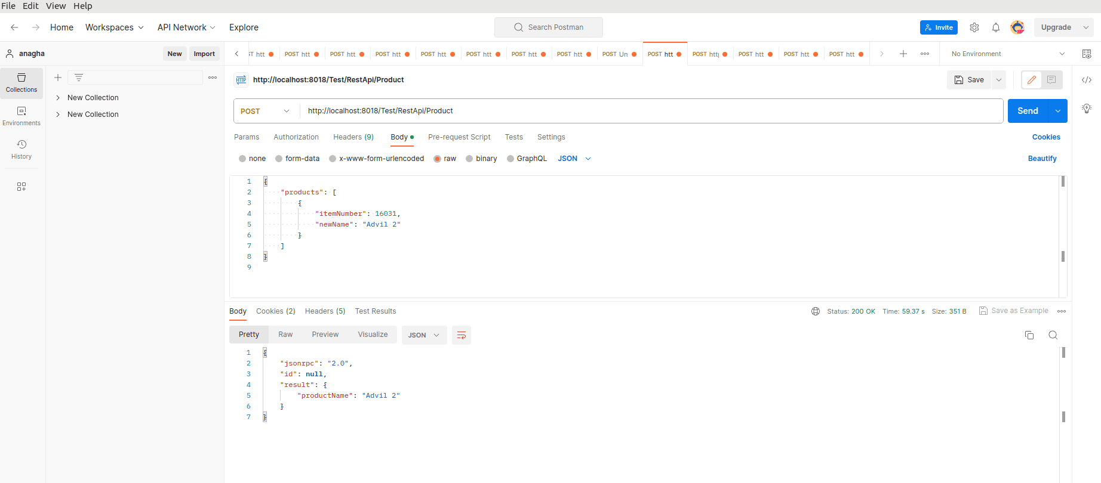Show the Visualize response view
The image size is (1101, 483).
(x=373, y=335)
